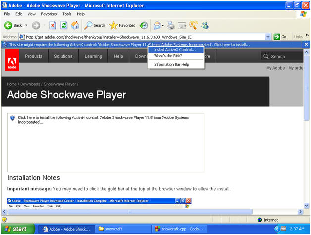Click the Downloads breadcrumb link
311x235 pixels.
(30, 84)
